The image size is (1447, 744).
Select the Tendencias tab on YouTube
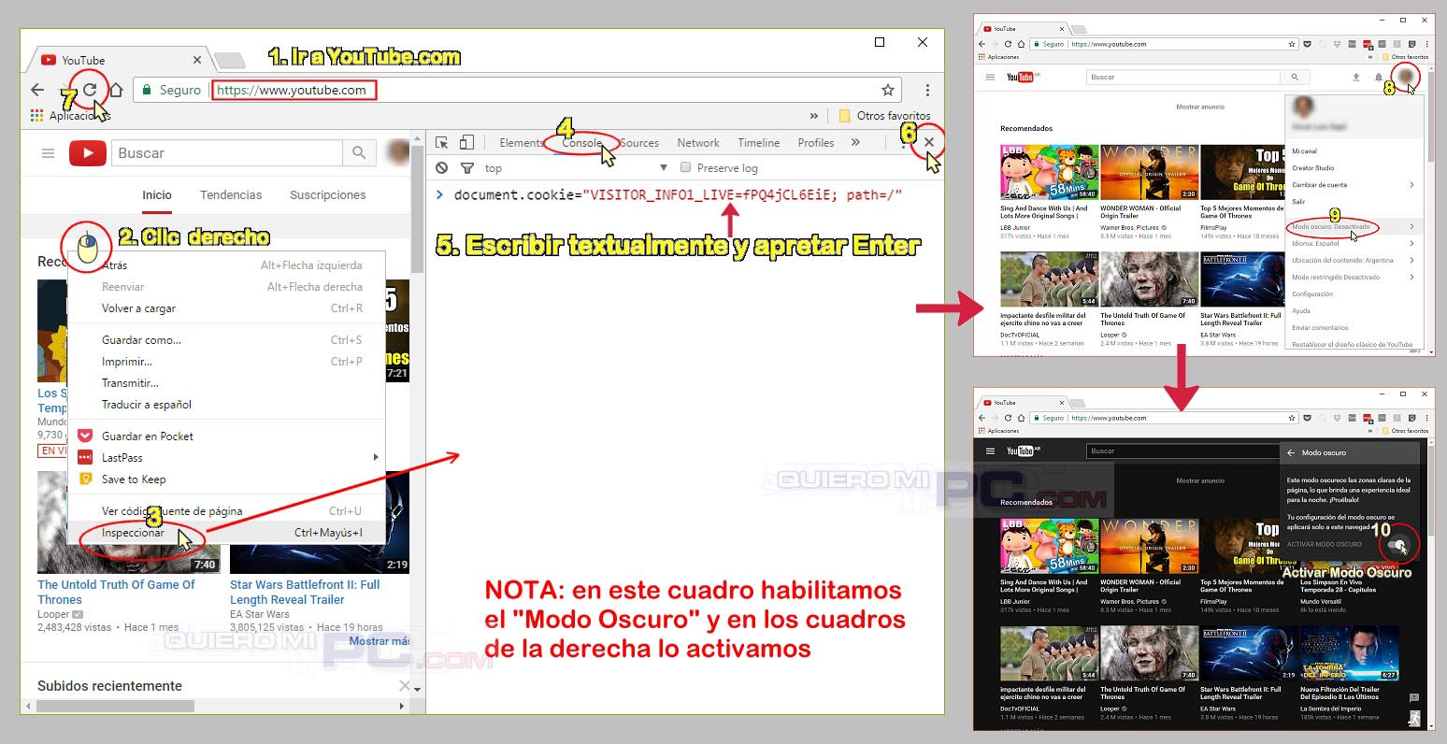coord(231,194)
